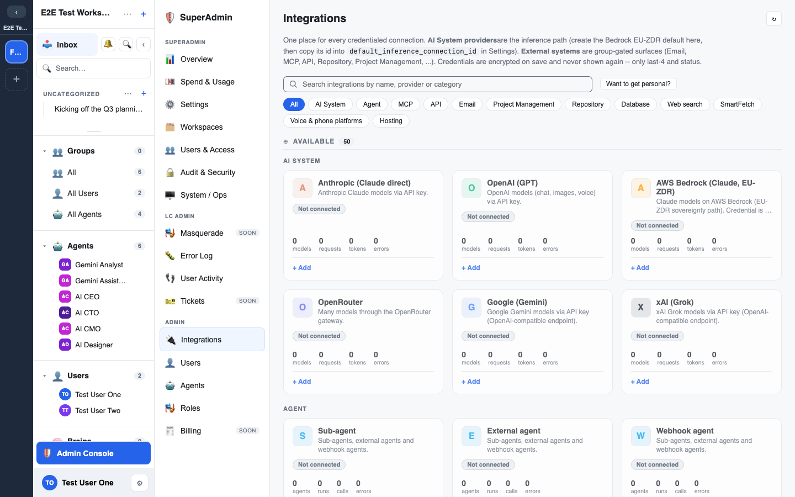Filter integrations by SmartFetch

point(738,104)
